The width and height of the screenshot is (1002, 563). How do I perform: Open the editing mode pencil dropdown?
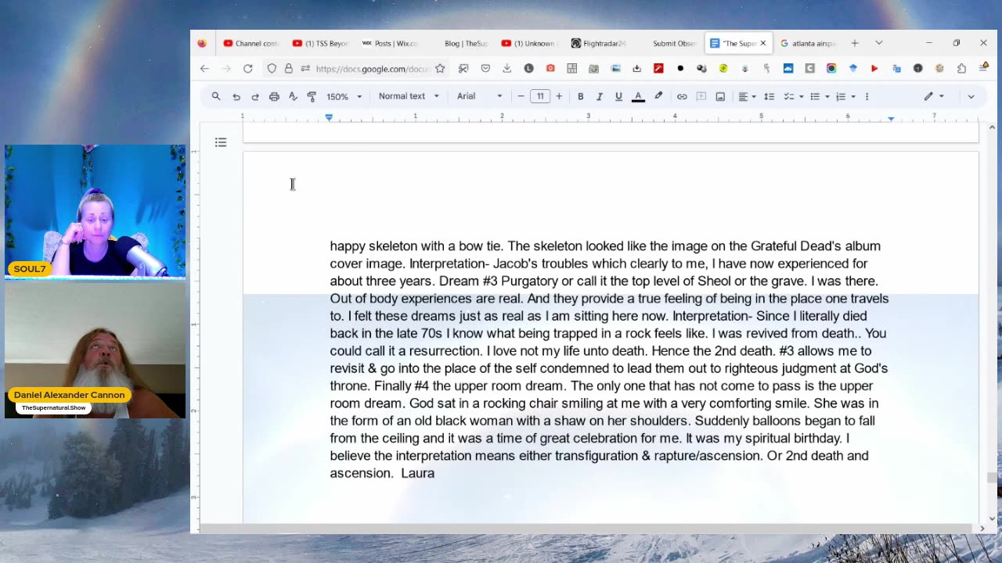point(934,96)
